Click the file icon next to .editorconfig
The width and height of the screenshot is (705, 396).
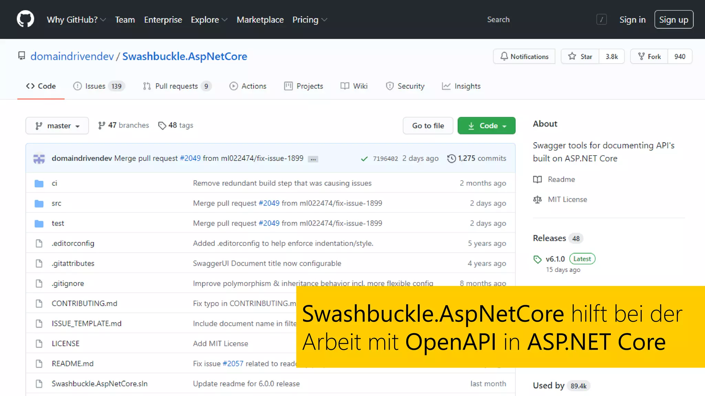click(x=39, y=243)
